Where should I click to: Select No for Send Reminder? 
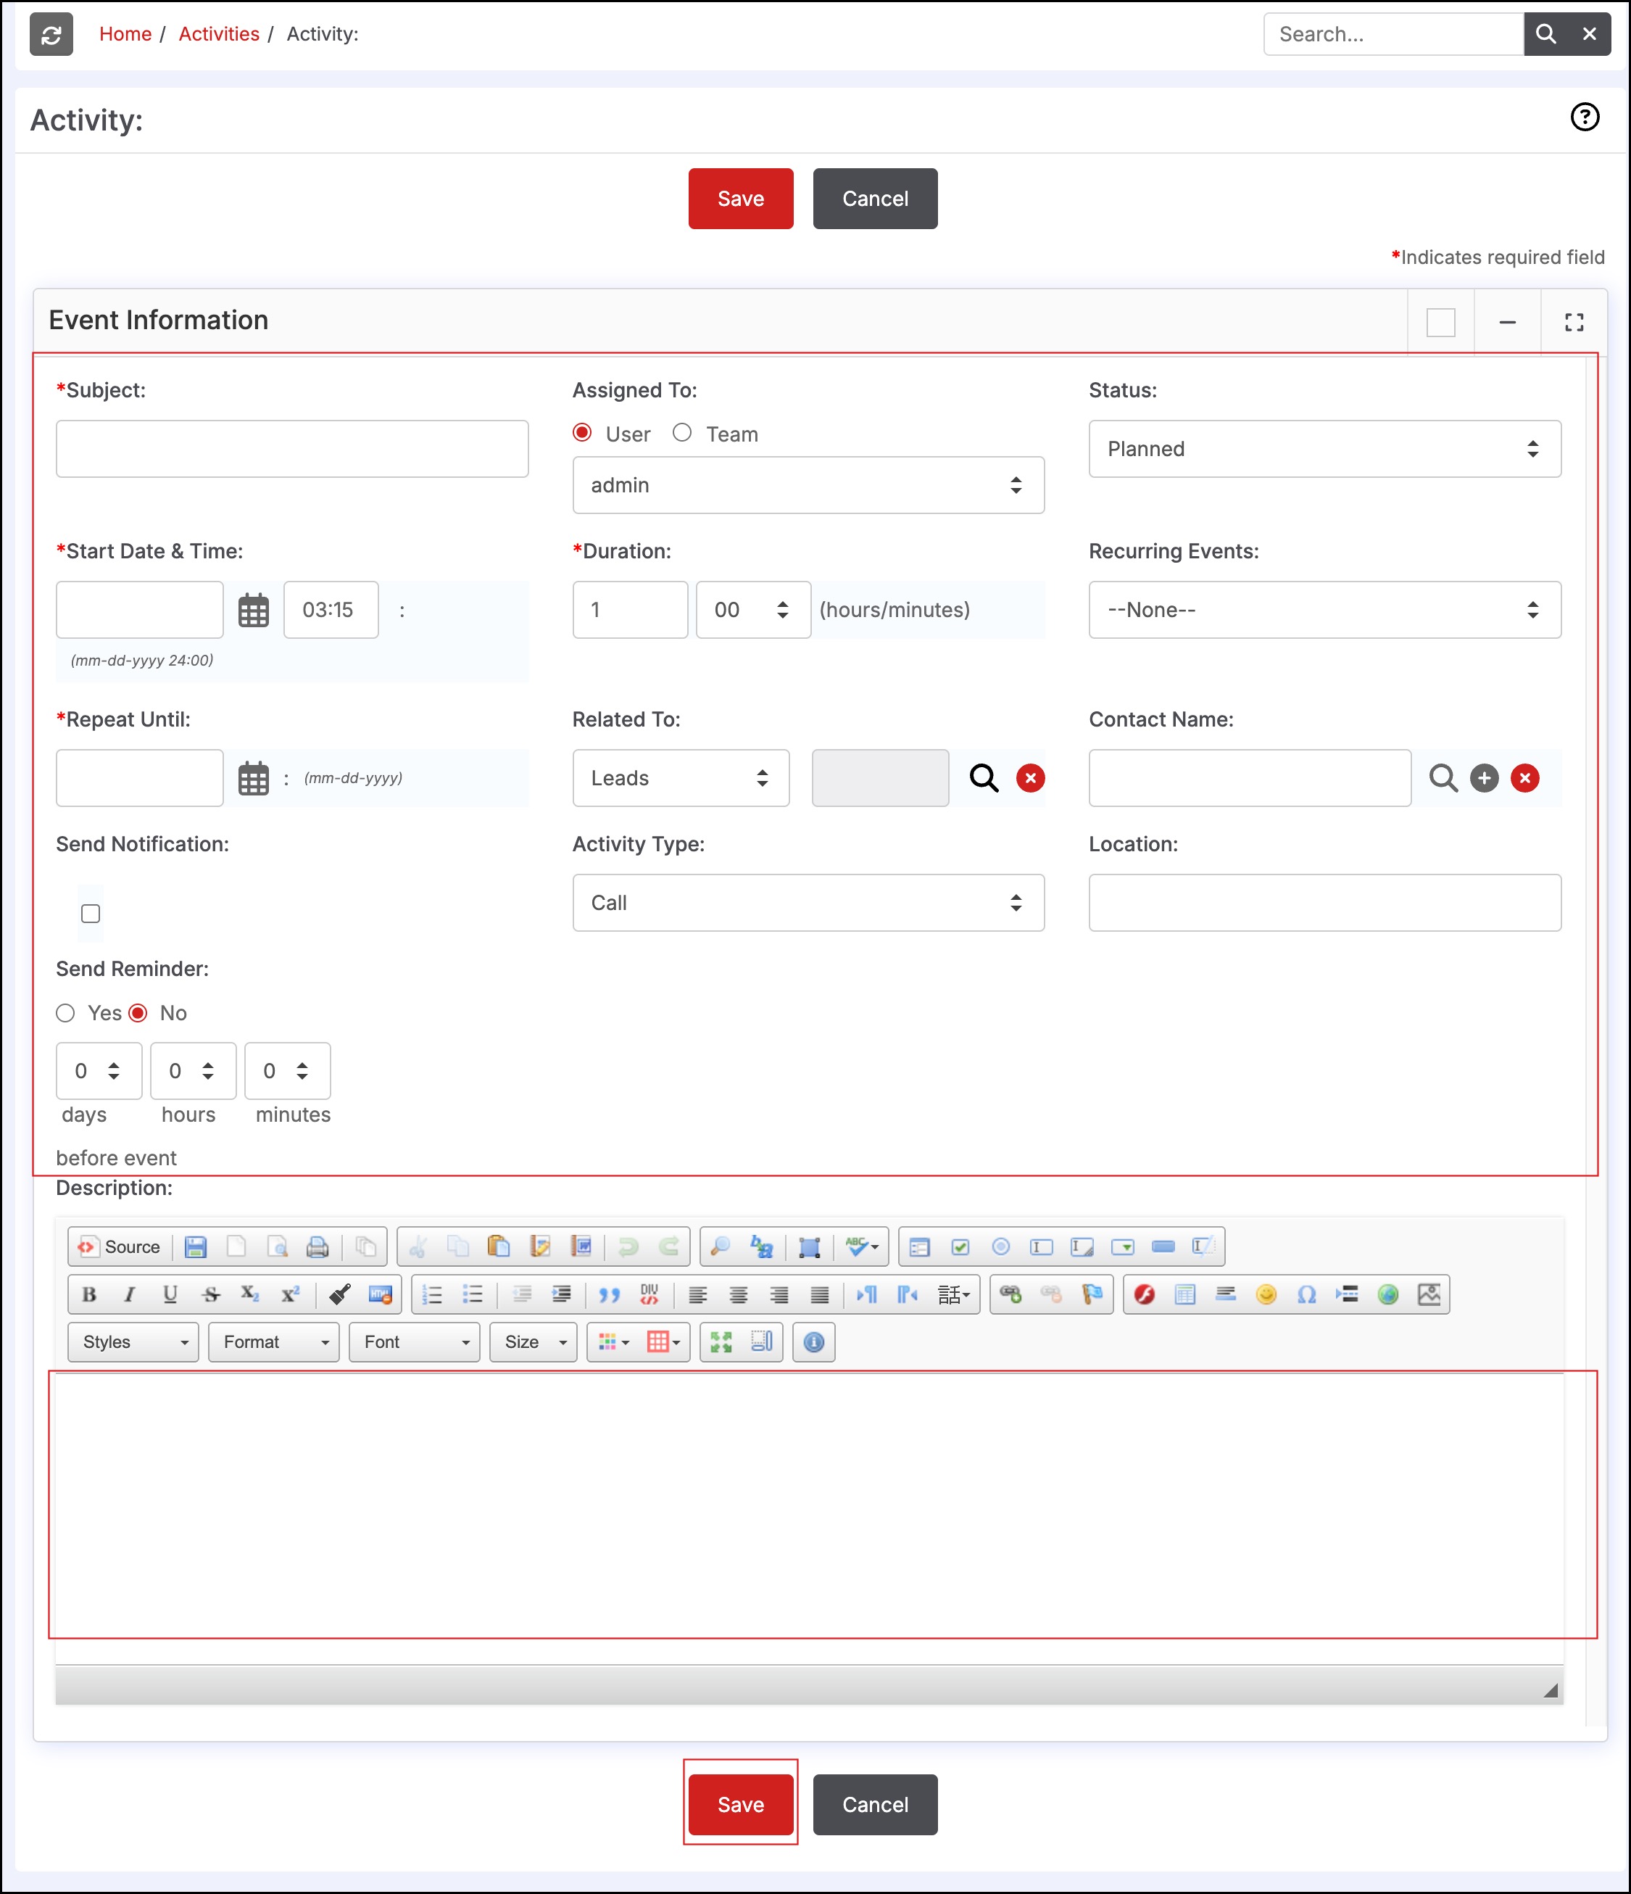coord(138,1013)
